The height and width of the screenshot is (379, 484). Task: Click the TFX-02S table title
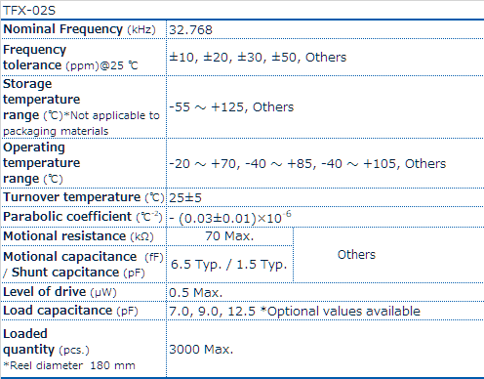[x=29, y=11]
